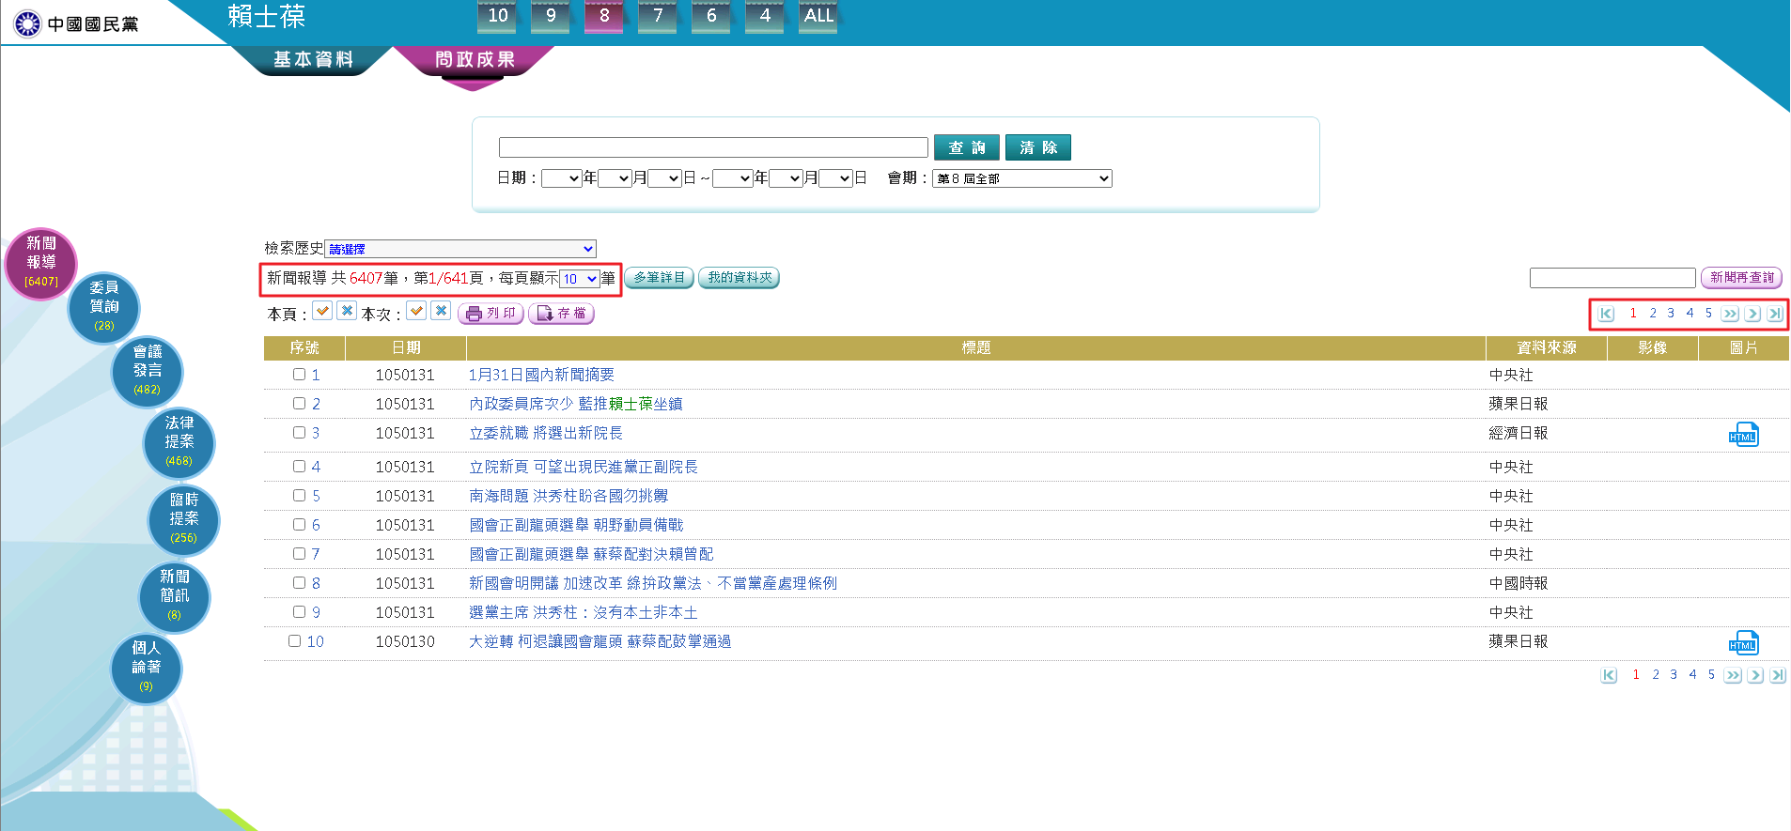Open the per-page count dropdown showing 10
1791x831 pixels.
(579, 279)
